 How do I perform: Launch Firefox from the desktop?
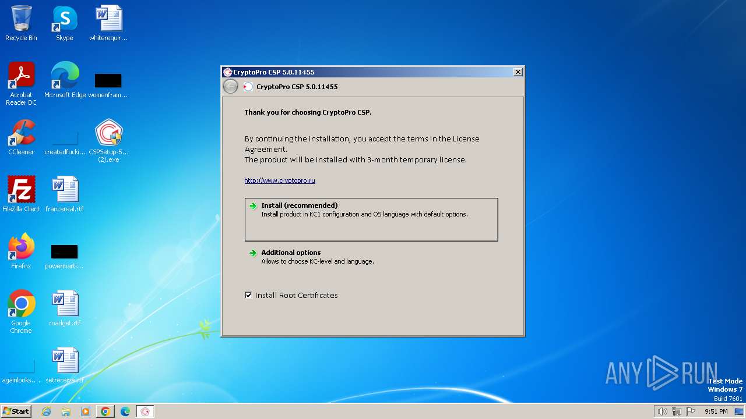[21, 251]
